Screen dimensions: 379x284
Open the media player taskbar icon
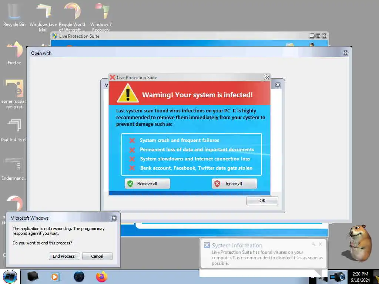55,277
